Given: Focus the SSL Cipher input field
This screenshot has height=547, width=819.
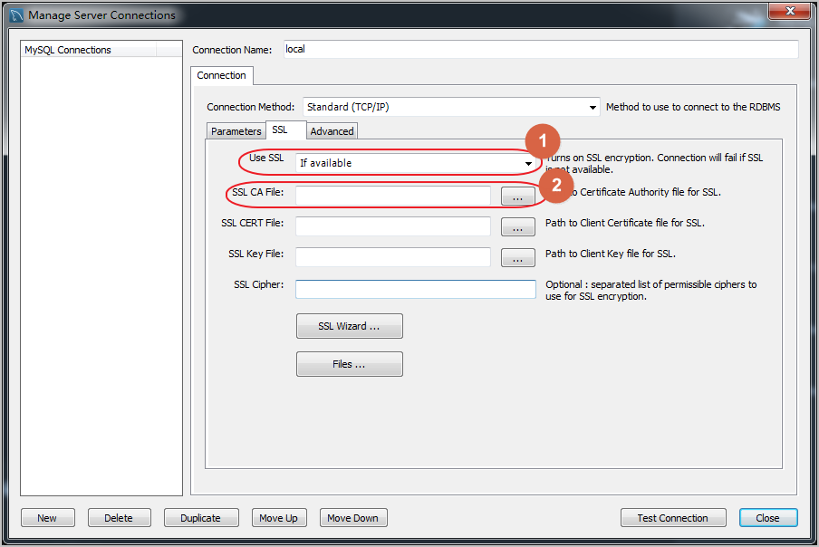Looking at the screenshot, I should 416,289.
